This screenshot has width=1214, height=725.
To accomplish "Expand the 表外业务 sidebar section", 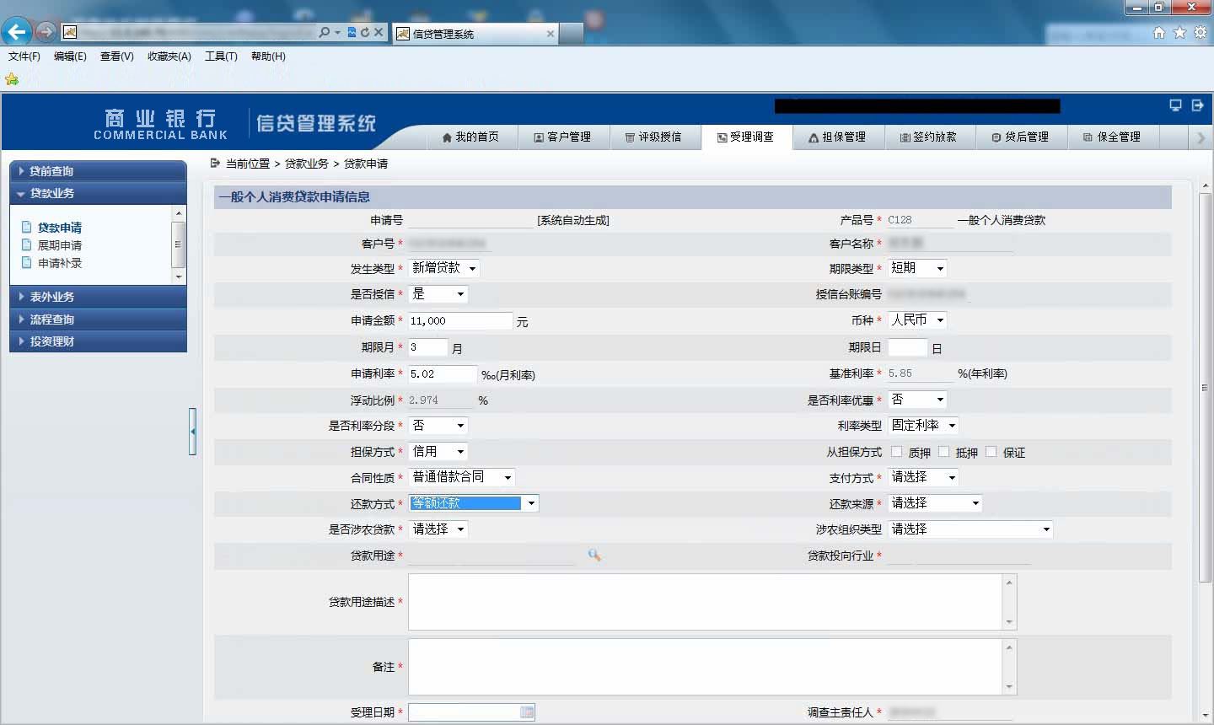I will point(98,297).
